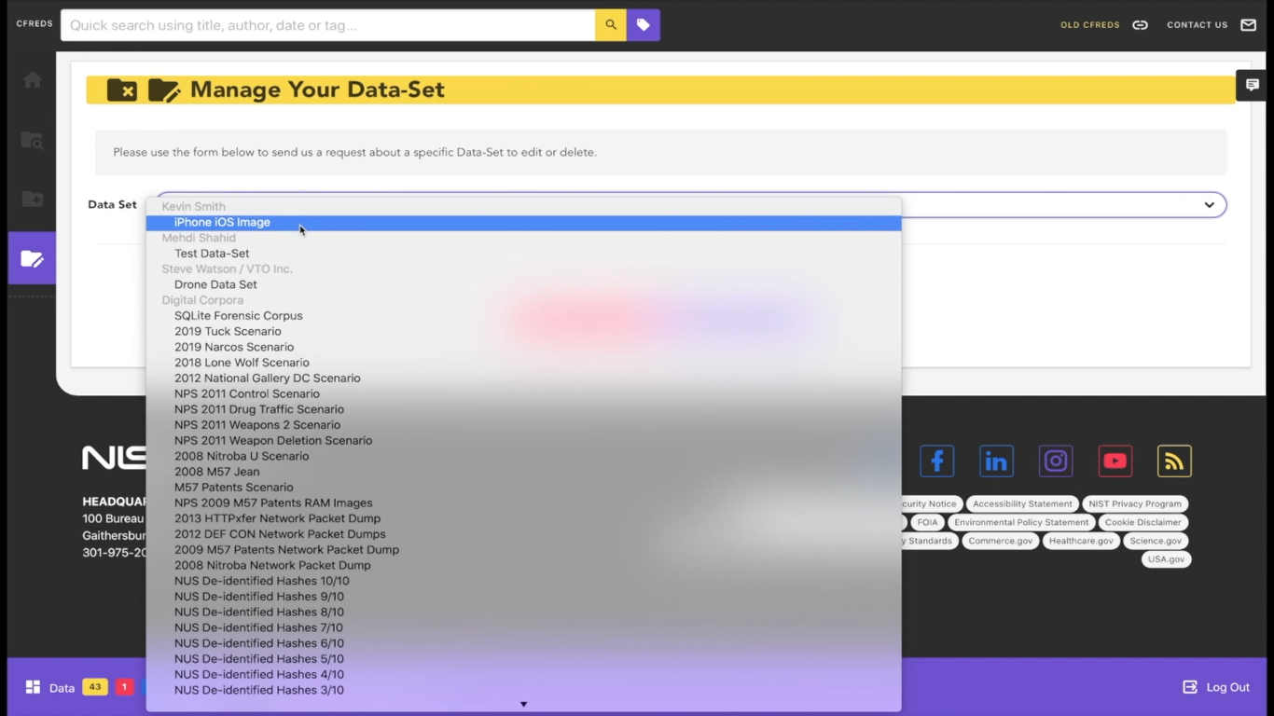
Task: Open NIST Instagram page icon
Action: click(x=1056, y=461)
